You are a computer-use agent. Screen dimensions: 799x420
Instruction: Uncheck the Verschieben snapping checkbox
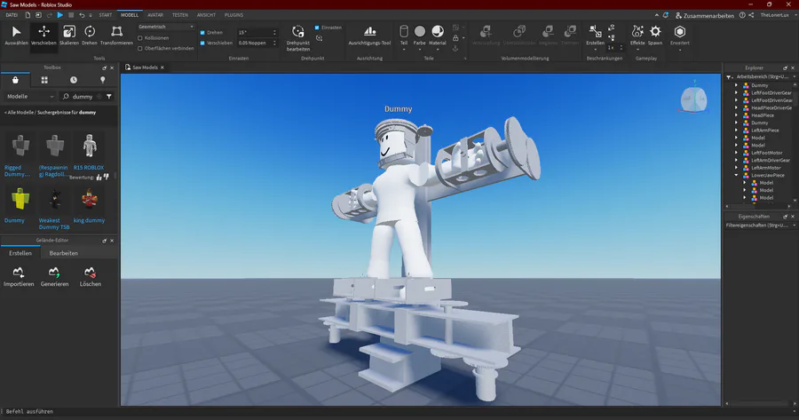point(202,44)
